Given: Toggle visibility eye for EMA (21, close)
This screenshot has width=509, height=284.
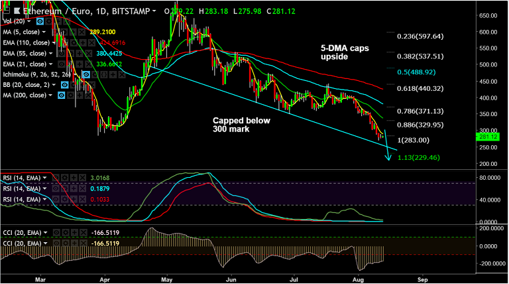Looking at the screenshot, I should pos(62,64).
